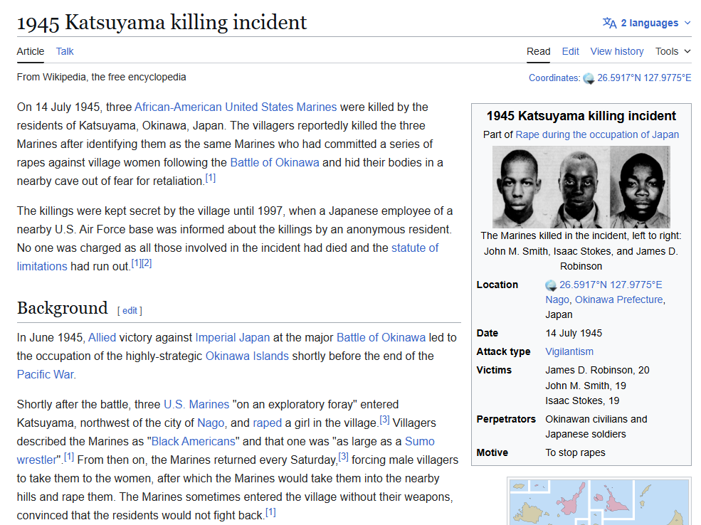This screenshot has width=701, height=525.
Task: Follow United States Marines link
Action: [281, 107]
